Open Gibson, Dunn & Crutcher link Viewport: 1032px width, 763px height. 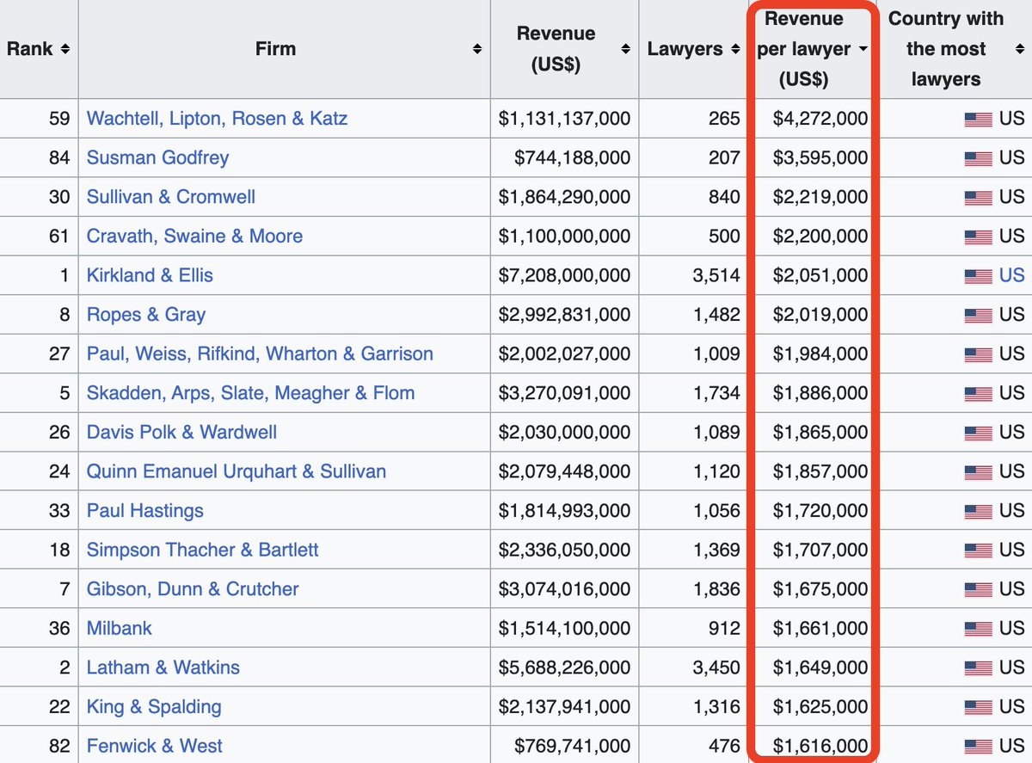click(193, 589)
